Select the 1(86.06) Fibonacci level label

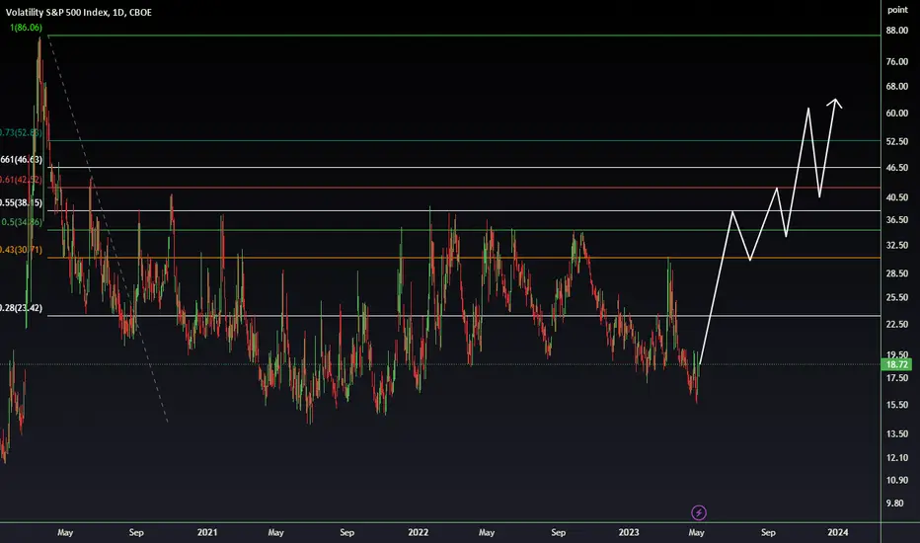click(26, 28)
